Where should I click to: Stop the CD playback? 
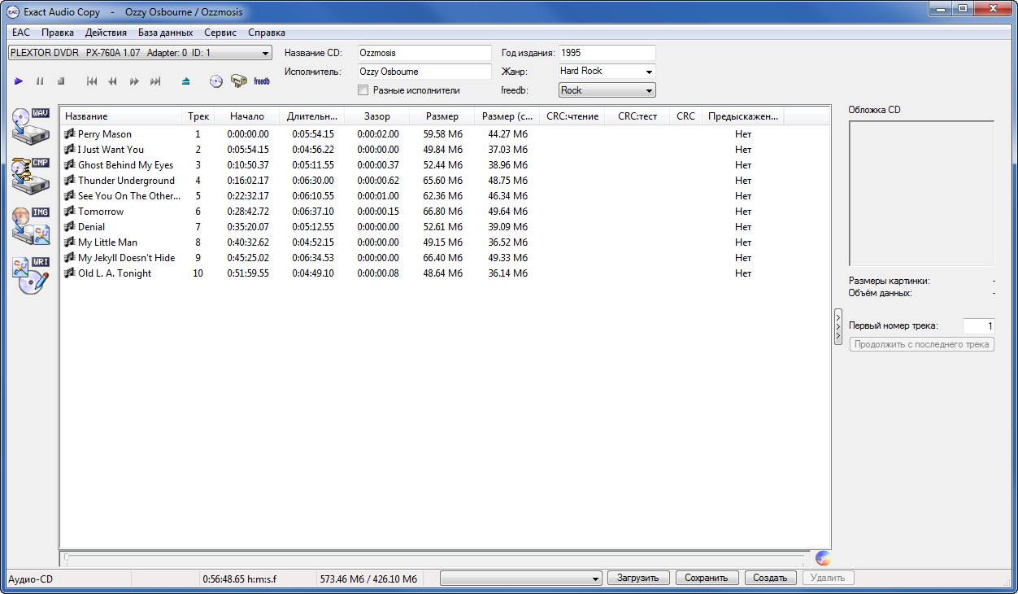click(61, 81)
